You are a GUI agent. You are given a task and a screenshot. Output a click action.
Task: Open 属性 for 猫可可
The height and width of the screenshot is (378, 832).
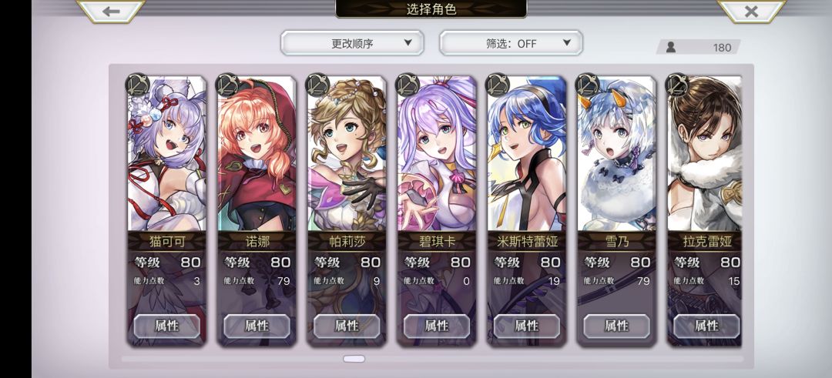166,326
